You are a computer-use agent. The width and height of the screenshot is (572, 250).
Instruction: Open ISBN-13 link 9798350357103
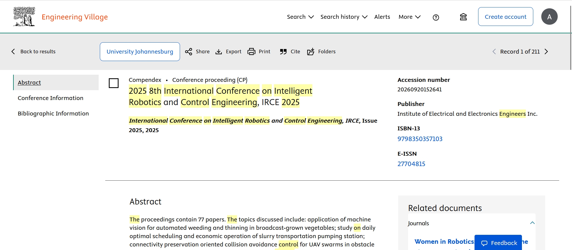(x=420, y=139)
